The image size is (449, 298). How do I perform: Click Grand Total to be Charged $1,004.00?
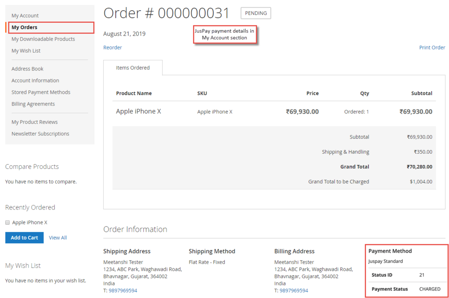pos(421,182)
